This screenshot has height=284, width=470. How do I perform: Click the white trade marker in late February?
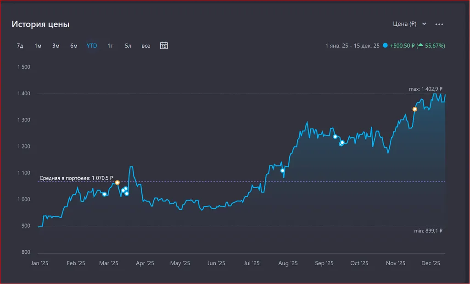click(x=105, y=194)
